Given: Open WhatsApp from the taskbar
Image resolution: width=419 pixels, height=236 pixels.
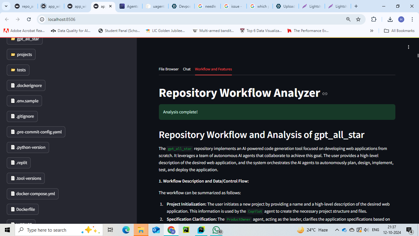Looking at the screenshot, I should 217,230.
